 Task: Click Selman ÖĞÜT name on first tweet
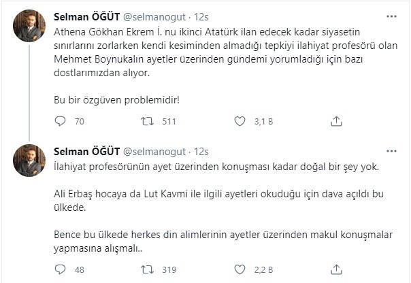pyautogui.click(x=84, y=16)
